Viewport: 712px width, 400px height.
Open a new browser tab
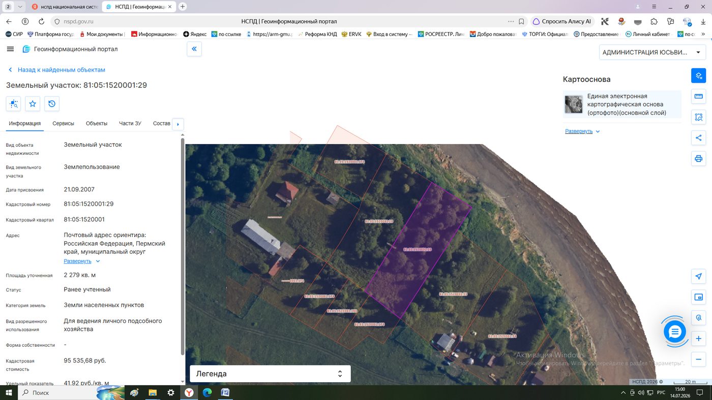point(183,7)
